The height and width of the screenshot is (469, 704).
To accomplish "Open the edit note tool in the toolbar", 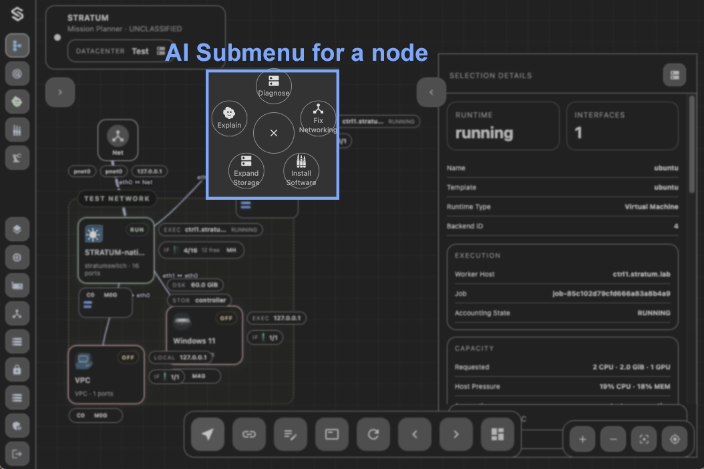I will [291, 434].
